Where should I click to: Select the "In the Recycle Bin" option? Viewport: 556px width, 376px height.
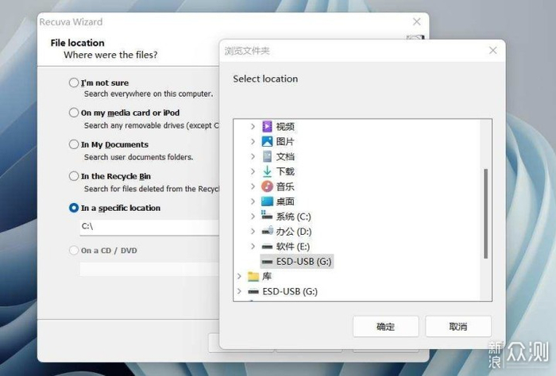click(x=74, y=176)
